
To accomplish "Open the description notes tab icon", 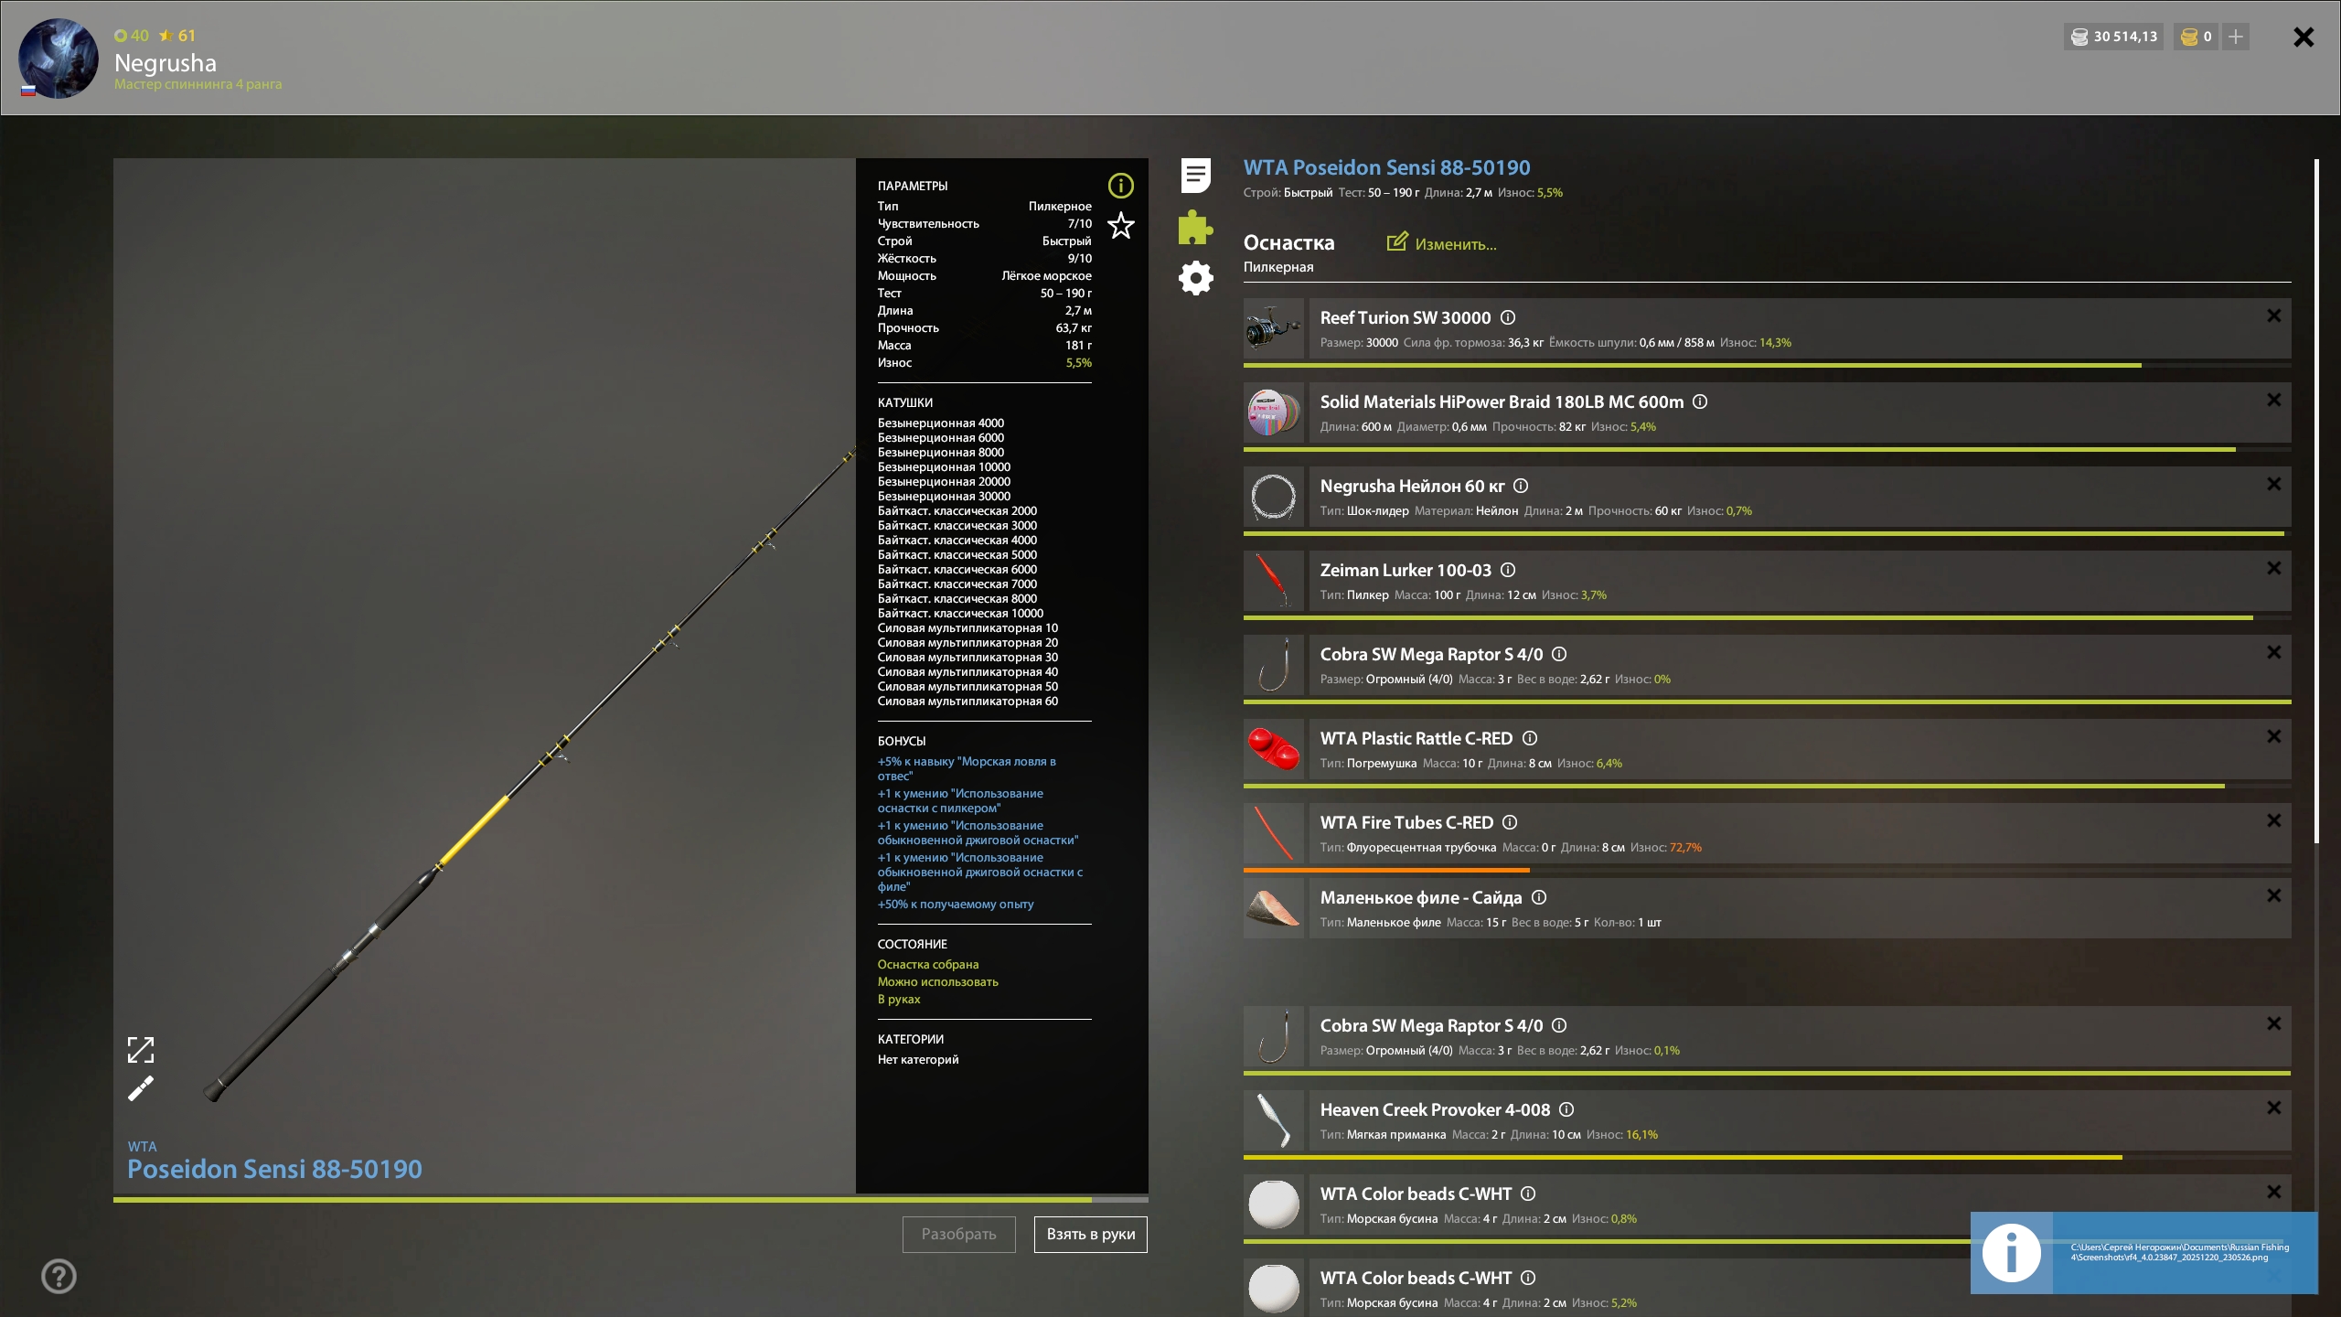I will point(1195,175).
